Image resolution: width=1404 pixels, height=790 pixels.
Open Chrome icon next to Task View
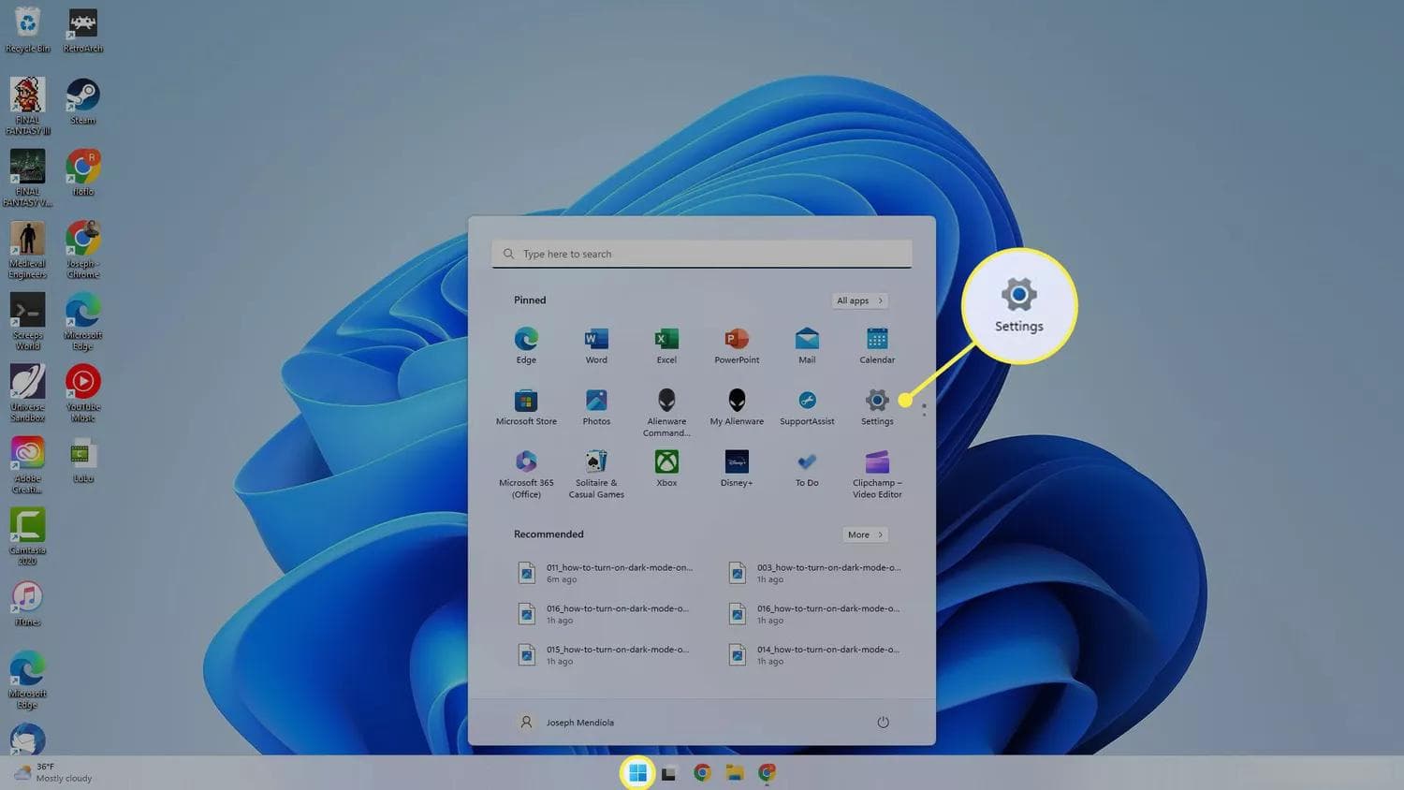[x=702, y=773]
